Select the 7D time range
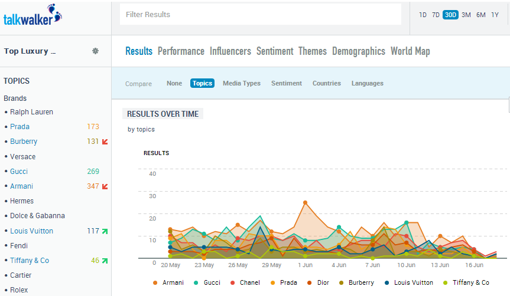Image resolution: width=510 pixels, height=296 pixels. pos(436,15)
